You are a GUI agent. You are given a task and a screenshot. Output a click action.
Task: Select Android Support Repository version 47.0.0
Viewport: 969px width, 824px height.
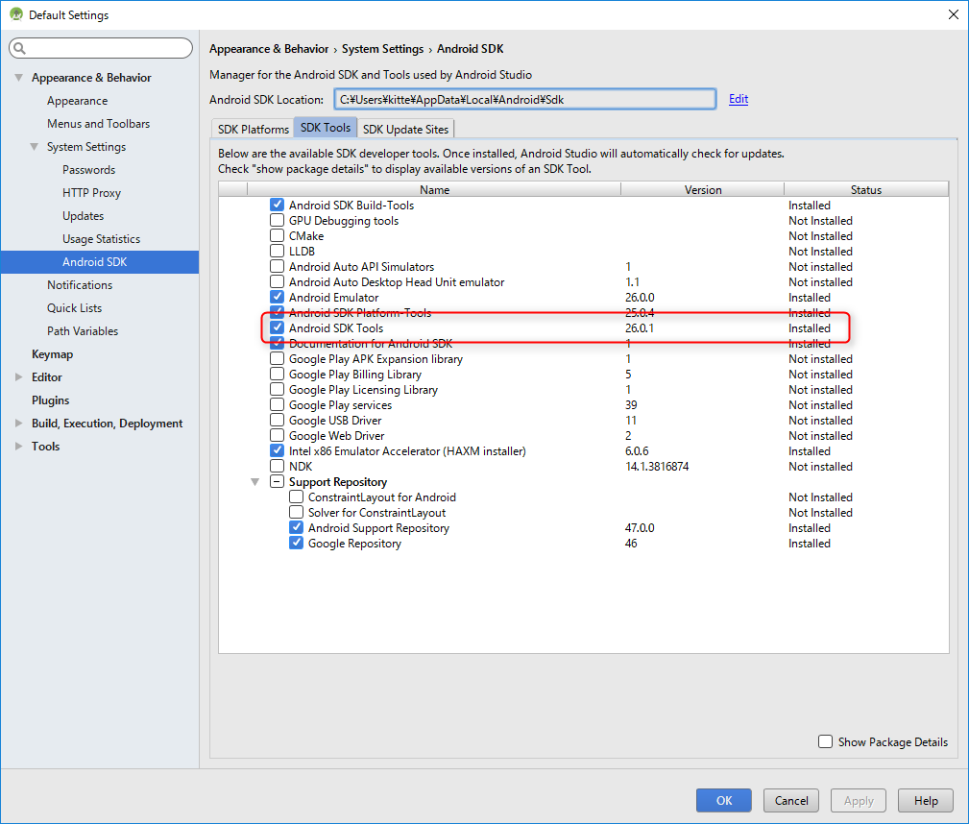(640, 528)
